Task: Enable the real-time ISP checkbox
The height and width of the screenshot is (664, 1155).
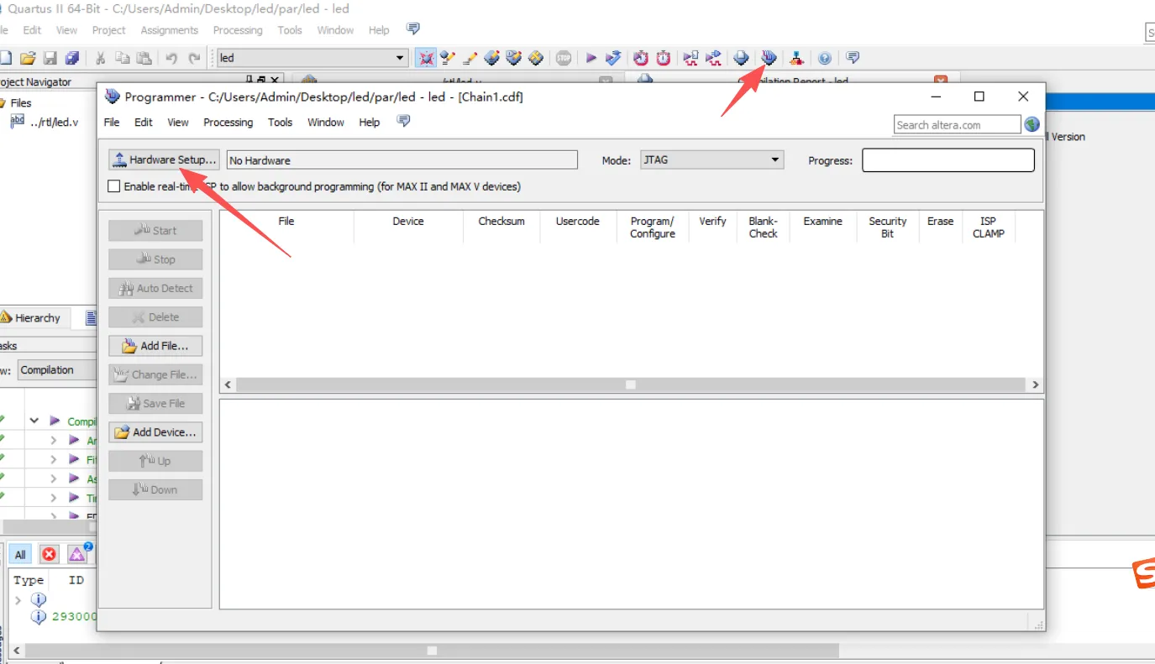Action: click(x=114, y=186)
